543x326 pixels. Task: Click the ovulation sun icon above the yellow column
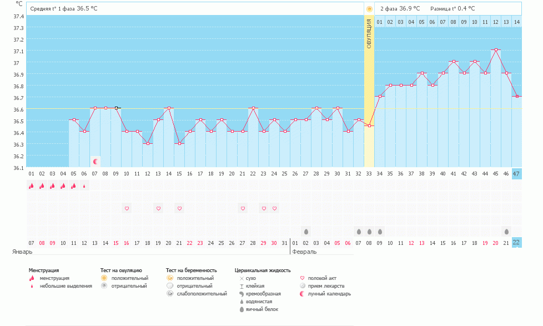coord(369,9)
